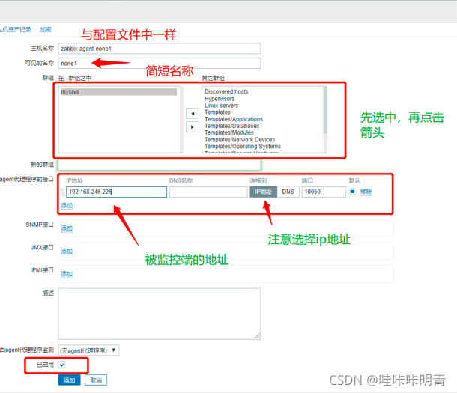Screen dimensions: 457x393
Task: Select Templates/Network Devices group
Action: (x=240, y=139)
